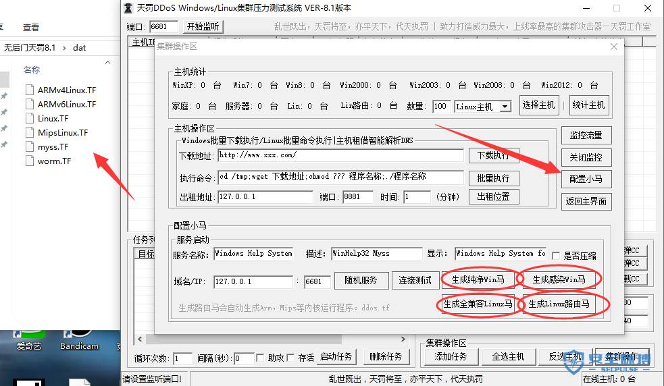This screenshot has width=664, height=386.
Task: Click the 统计主机 button
Action: [588, 105]
